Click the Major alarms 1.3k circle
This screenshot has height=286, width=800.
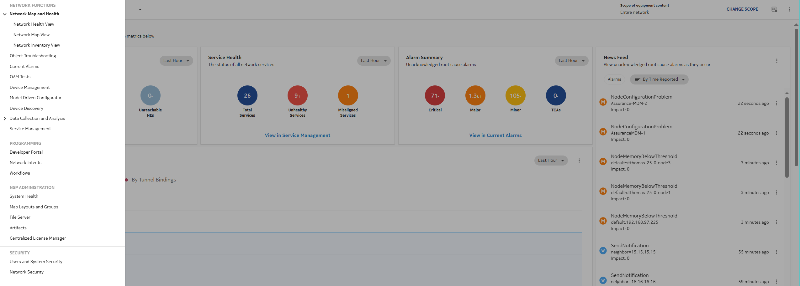(x=475, y=96)
